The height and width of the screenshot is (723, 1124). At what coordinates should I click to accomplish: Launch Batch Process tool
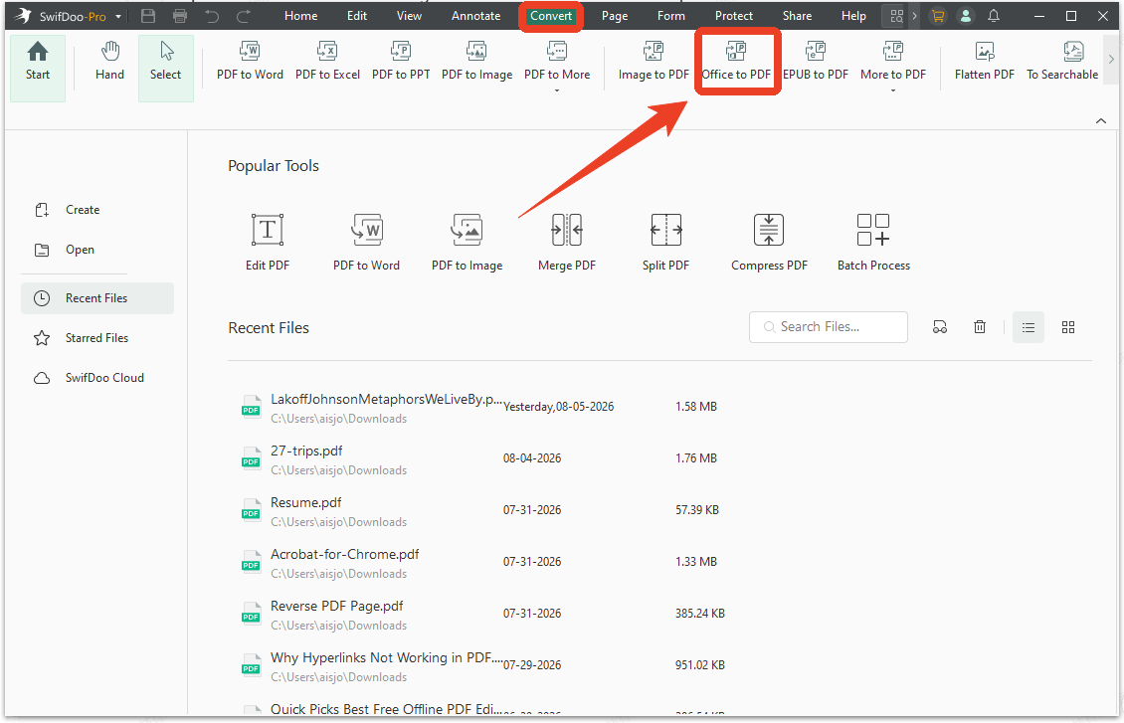[873, 243]
